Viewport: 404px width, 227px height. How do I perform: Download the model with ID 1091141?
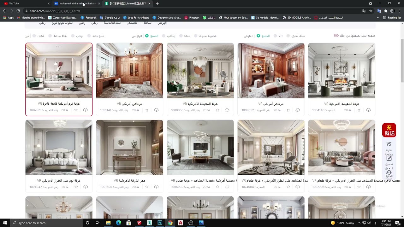156,110
